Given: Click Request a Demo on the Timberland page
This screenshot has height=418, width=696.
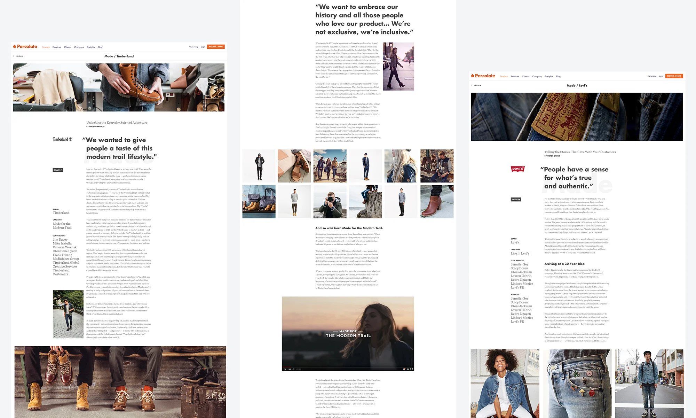Looking at the screenshot, I should pos(216,47).
